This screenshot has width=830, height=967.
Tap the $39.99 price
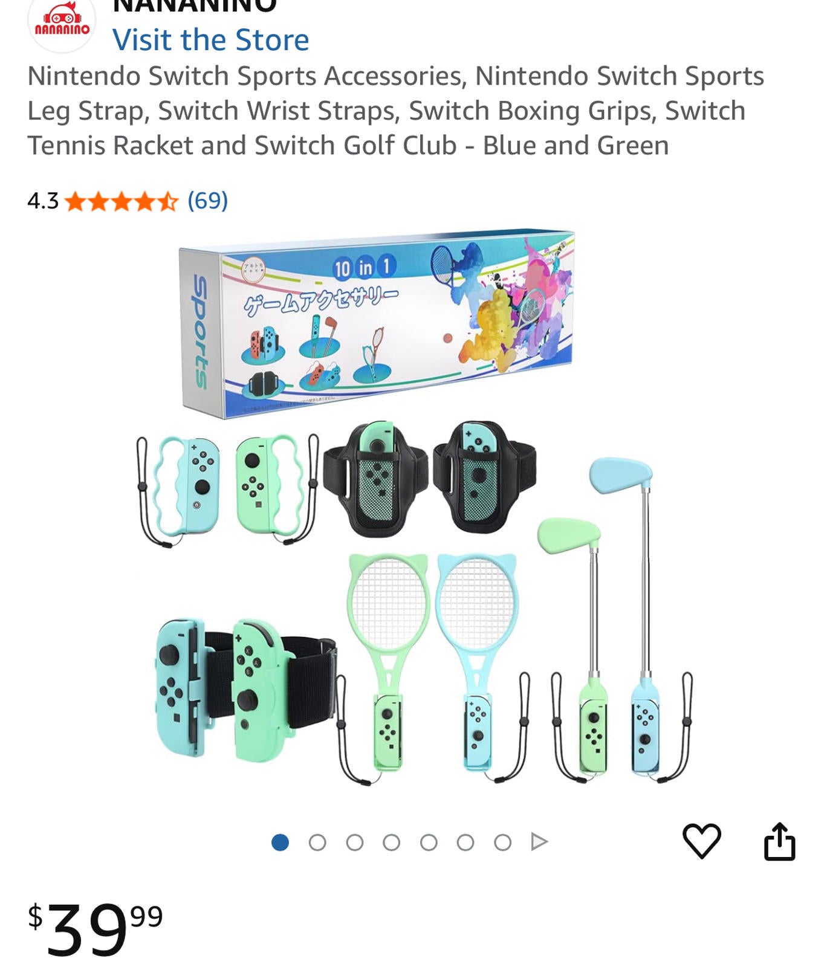[96, 929]
